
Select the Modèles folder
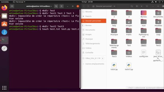click(158, 23)
